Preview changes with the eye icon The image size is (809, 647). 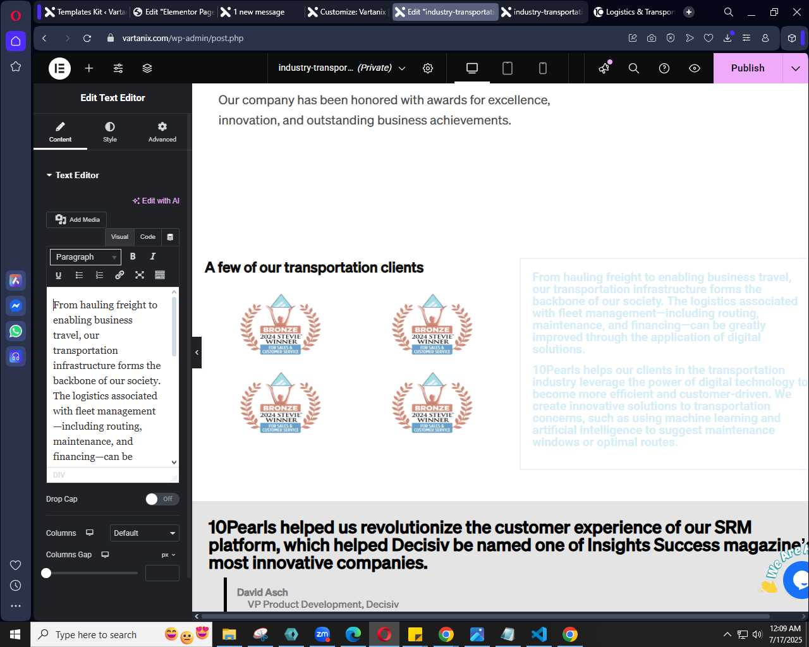[x=695, y=68]
